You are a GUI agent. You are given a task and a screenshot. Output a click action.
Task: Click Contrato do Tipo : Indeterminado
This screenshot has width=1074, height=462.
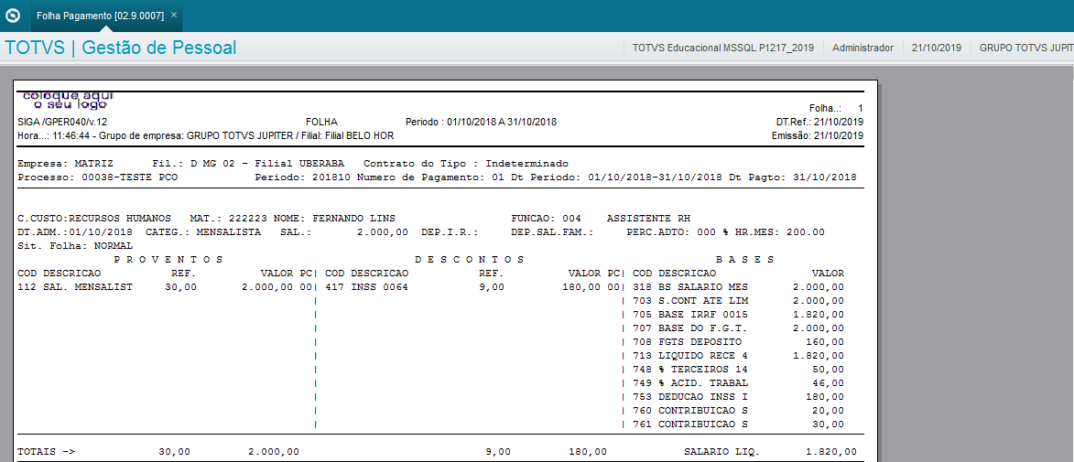pyautogui.click(x=466, y=165)
